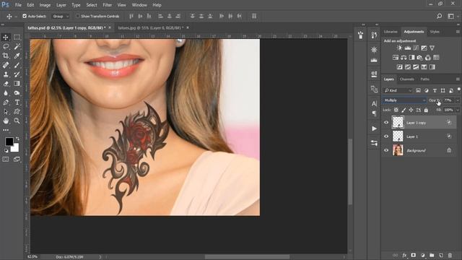Open the Kind filter dropdown
The height and width of the screenshot is (260, 462).
click(x=398, y=90)
